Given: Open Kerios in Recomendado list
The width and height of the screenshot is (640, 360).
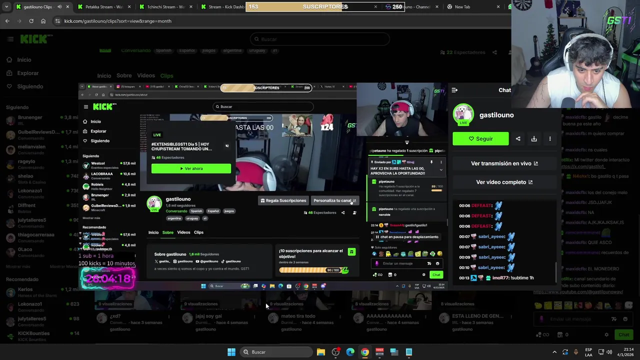Looking at the screenshot, I should click(42, 292).
